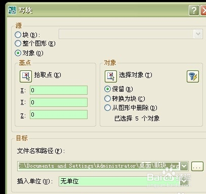Open the help question mark button
The image size is (206, 194).
point(194,11)
